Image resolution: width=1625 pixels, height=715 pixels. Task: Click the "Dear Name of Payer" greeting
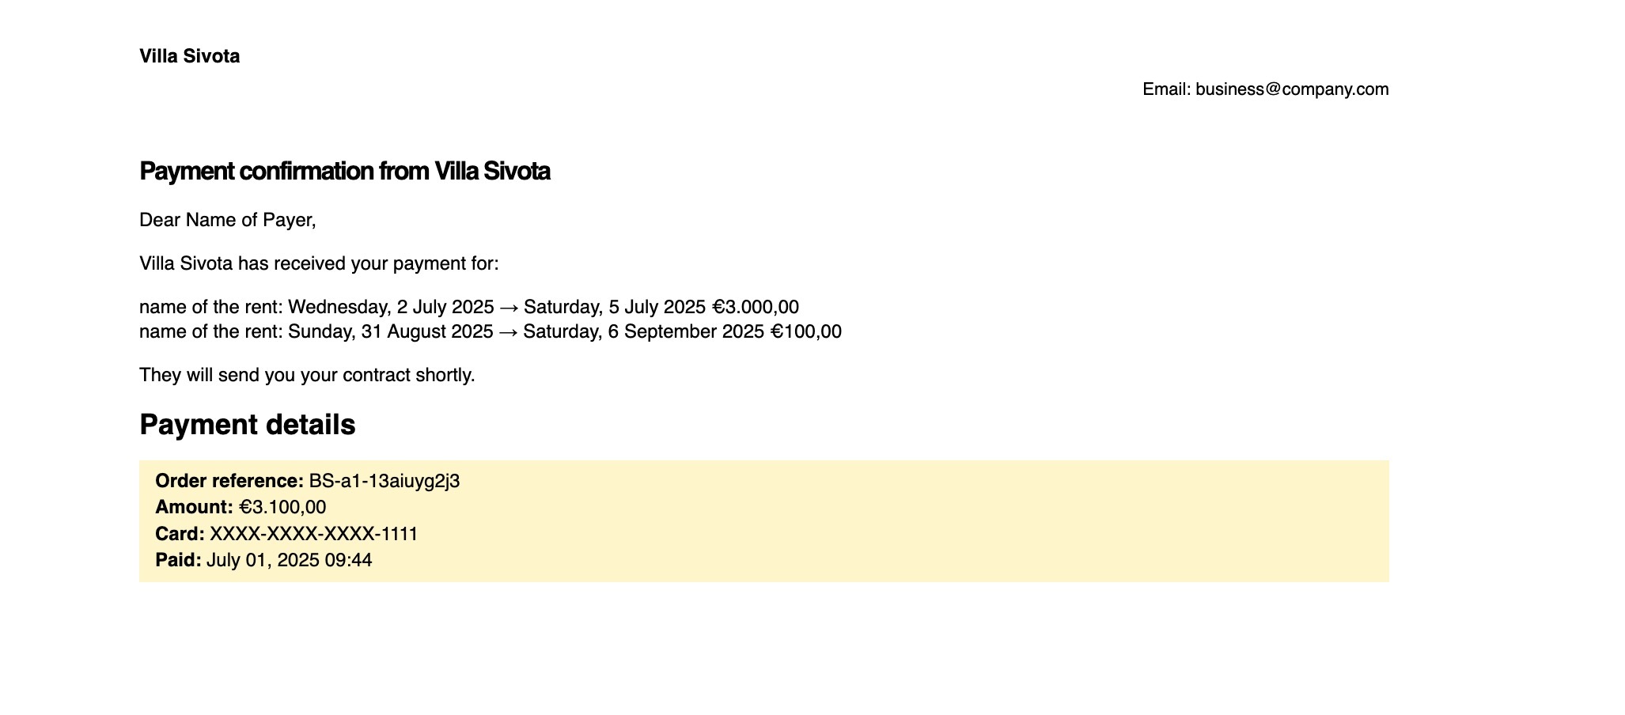click(x=227, y=220)
